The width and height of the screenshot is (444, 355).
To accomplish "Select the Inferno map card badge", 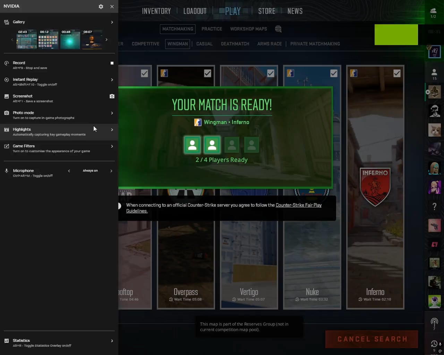I will 375,187.
